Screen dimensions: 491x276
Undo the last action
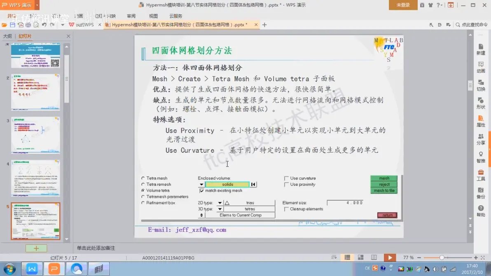(44, 25)
